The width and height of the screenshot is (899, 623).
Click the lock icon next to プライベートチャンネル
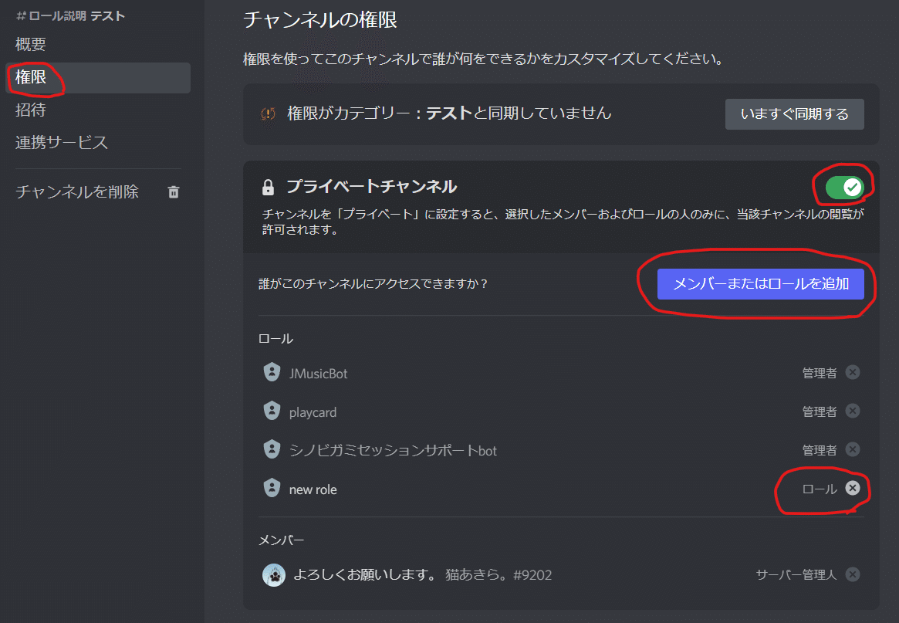coord(269,186)
